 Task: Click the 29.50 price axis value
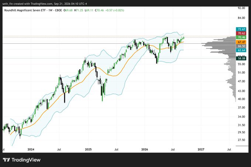click(x=241, y=132)
